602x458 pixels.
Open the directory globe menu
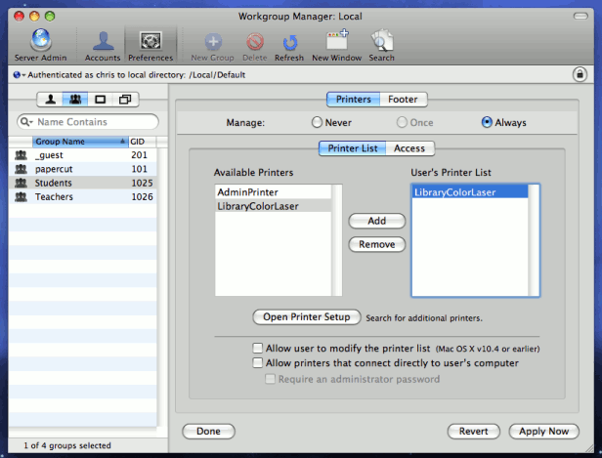[x=19, y=75]
